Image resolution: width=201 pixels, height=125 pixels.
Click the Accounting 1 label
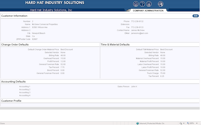click(x=24, y=86)
